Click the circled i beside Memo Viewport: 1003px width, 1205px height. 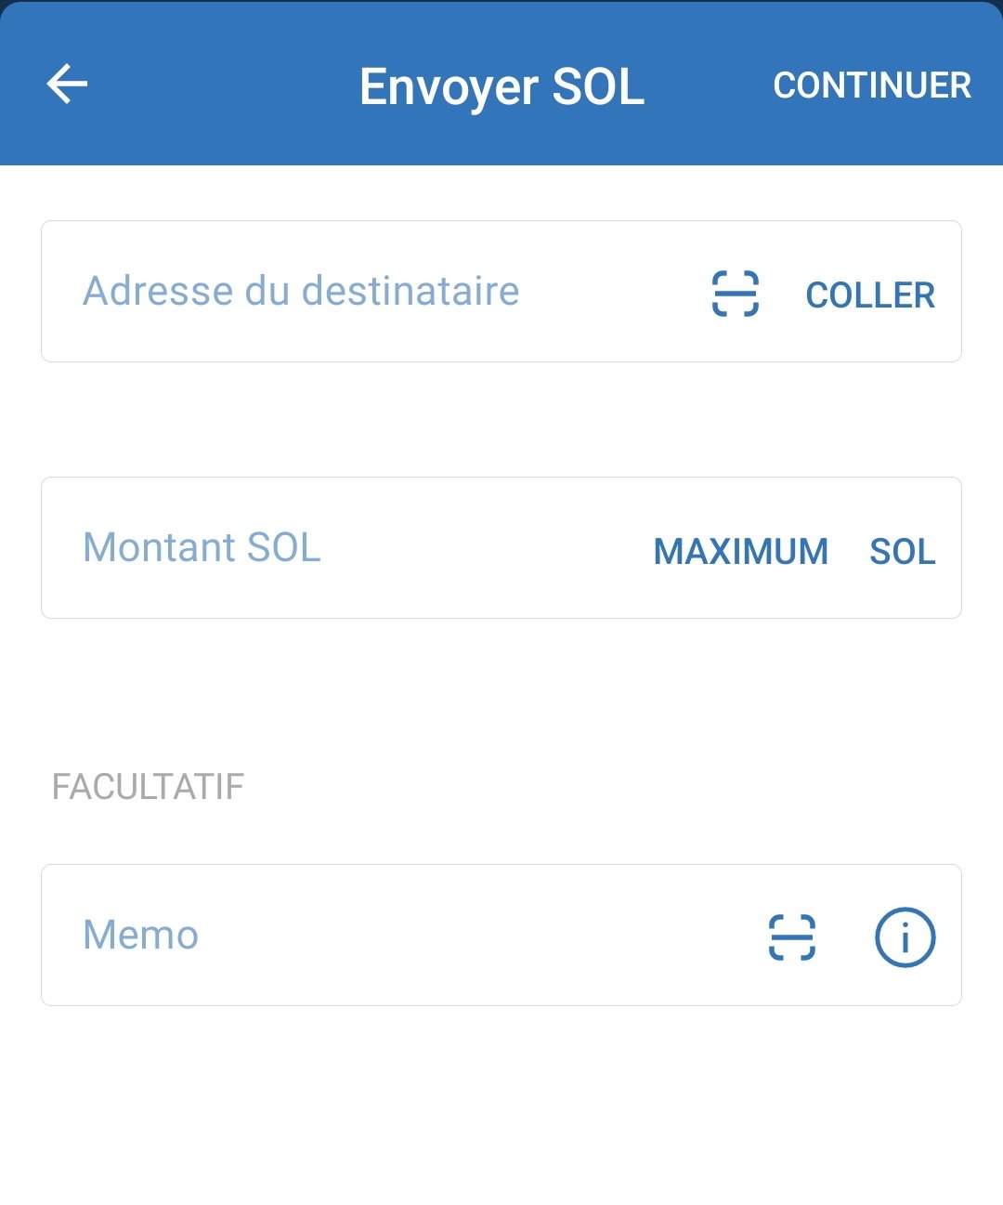(905, 936)
